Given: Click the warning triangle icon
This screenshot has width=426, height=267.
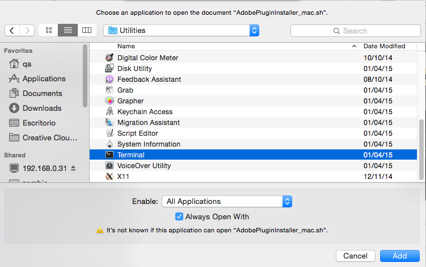Looking at the screenshot, I should pyautogui.click(x=100, y=230).
